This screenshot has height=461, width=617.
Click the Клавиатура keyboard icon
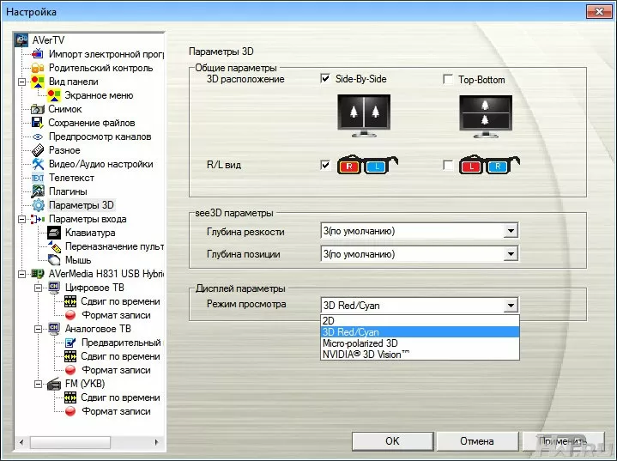coord(53,233)
